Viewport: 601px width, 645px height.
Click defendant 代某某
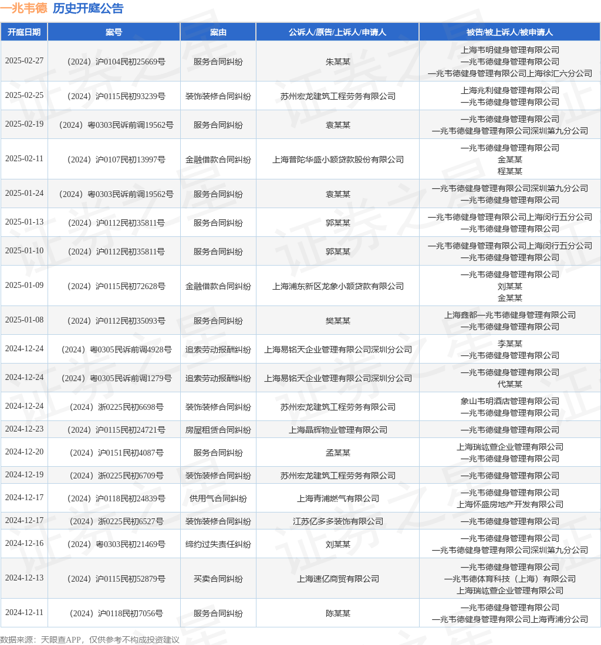pyautogui.click(x=510, y=384)
